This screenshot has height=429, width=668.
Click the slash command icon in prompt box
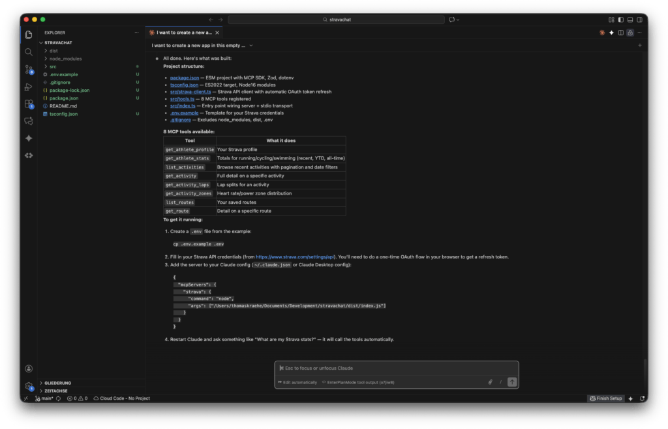500,382
